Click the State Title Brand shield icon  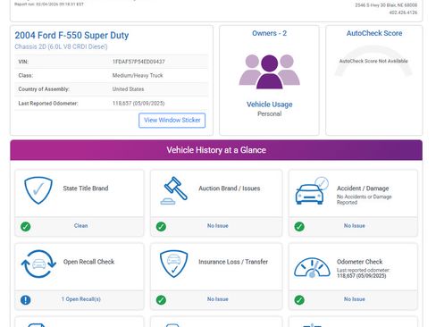[38, 190]
